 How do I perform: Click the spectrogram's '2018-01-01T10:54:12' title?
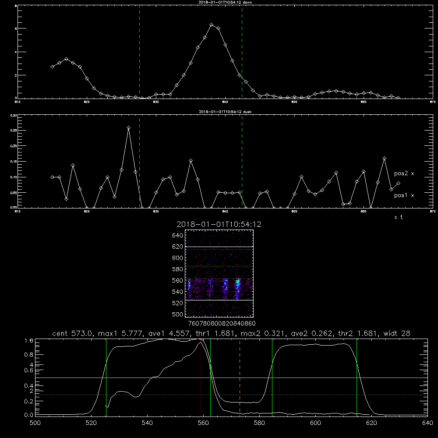[219, 224]
